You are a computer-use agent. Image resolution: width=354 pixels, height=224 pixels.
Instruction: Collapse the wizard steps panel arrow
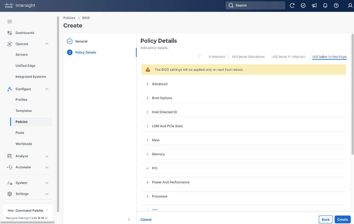tap(129, 219)
